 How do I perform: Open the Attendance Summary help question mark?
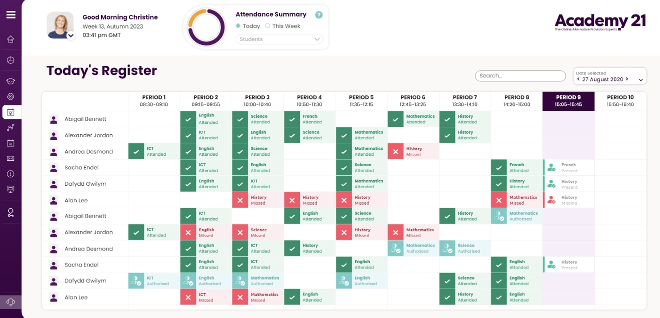coord(319,15)
